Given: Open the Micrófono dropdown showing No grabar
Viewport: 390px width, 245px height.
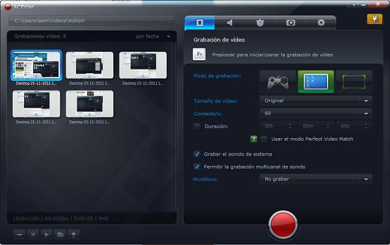Looking at the screenshot, I should tap(316, 179).
